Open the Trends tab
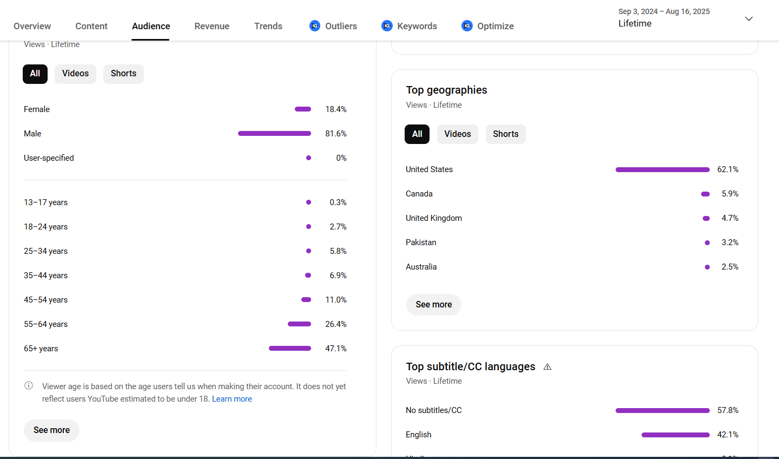The width and height of the screenshot is (779, 459). tap(268, 26)
